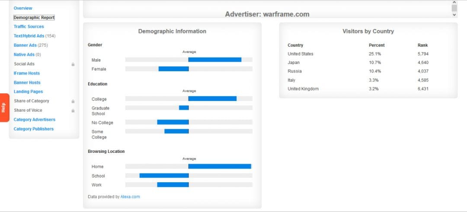Click the 10.7% percent value
The width and height of the screenshot is (467, 212).
tap(374, 63)
